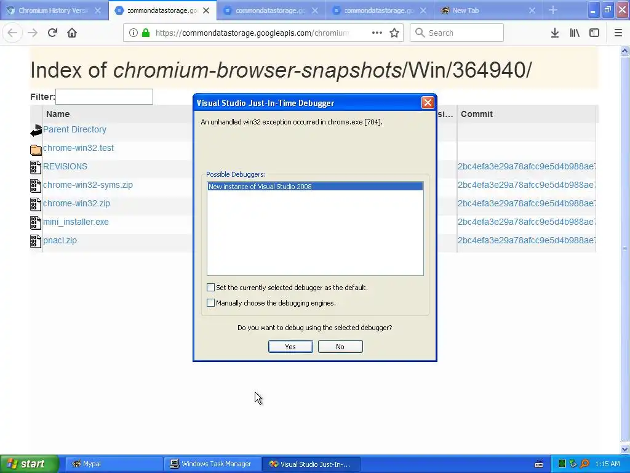Viewport: 630px width, 473px height.
Task: Open the downloads arrow panel
Action: coord(554,33)
